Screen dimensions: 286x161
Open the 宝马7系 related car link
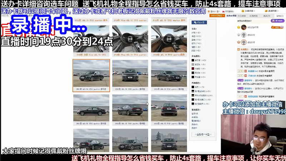click(194, 113)
